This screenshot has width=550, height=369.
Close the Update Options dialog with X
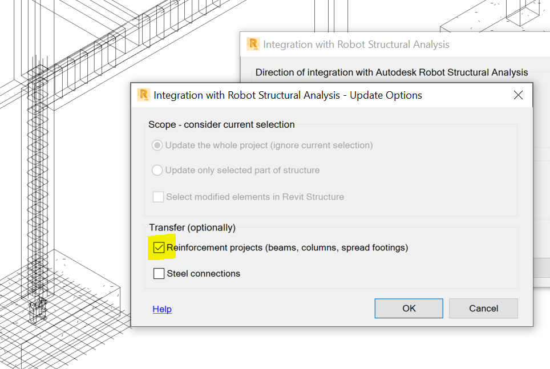(x=518, y=95)
